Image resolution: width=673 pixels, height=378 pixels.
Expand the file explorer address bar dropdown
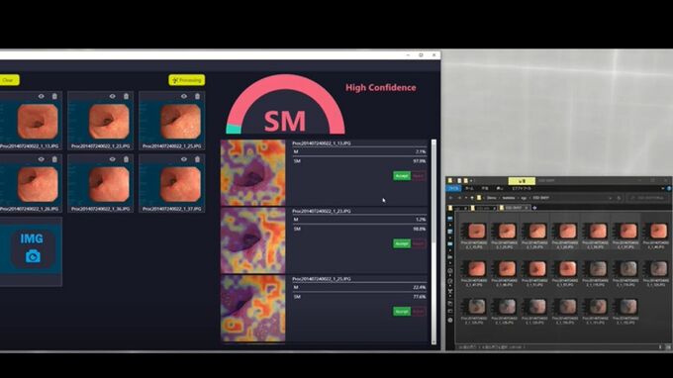[610, 198]
